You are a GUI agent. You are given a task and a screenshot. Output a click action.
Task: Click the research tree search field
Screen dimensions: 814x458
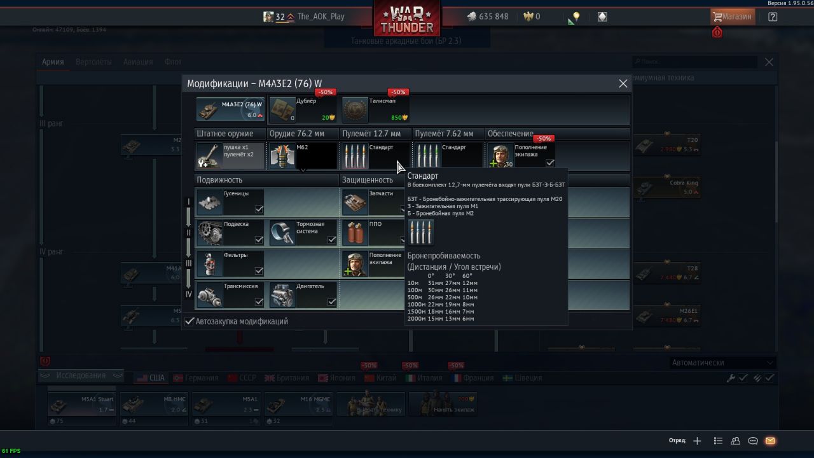click(x=694, y=62)
